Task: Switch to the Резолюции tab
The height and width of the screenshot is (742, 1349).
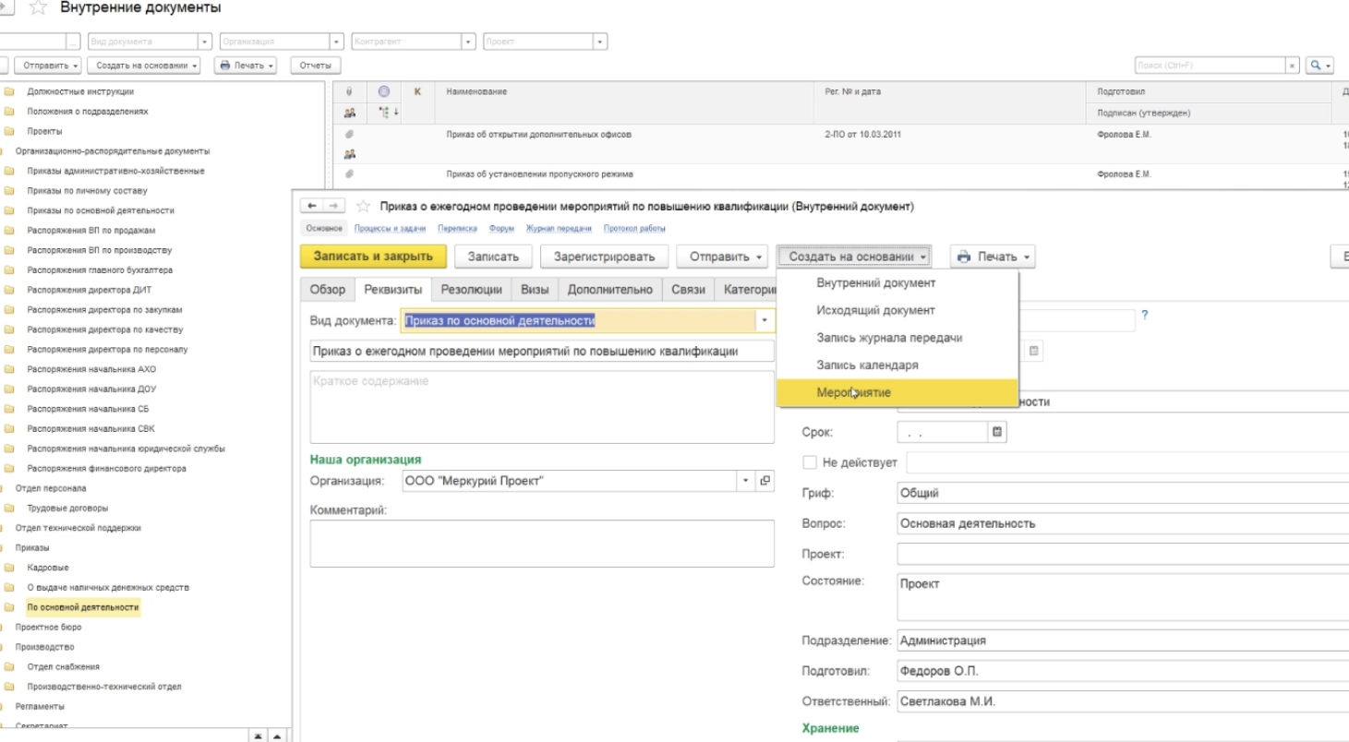Action: (x=471, y=289)
